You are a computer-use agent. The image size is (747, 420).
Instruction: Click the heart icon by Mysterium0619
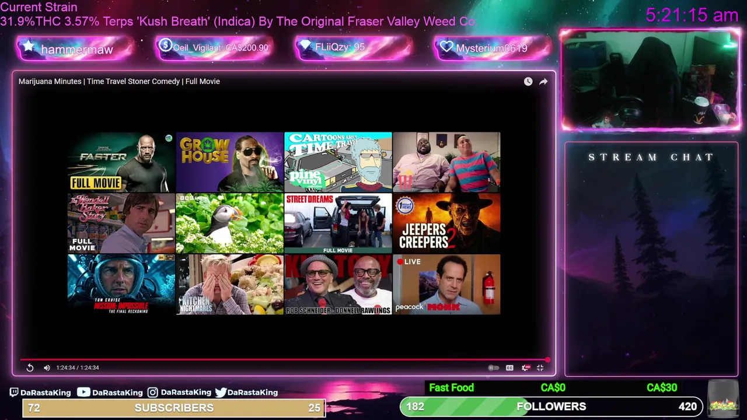point(446,47)
